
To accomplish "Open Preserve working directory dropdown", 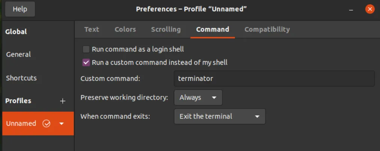I will pos(198,97).
